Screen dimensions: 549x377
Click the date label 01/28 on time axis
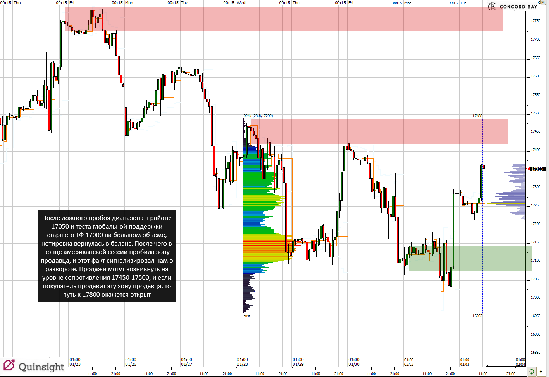click(243, 364)
